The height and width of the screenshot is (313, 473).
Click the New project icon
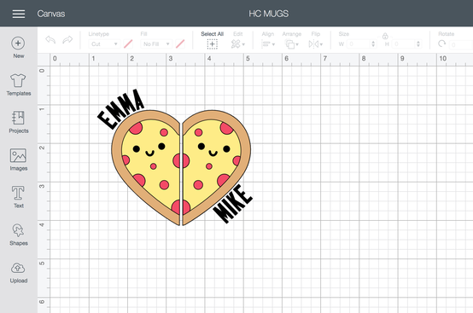[18, 43]
